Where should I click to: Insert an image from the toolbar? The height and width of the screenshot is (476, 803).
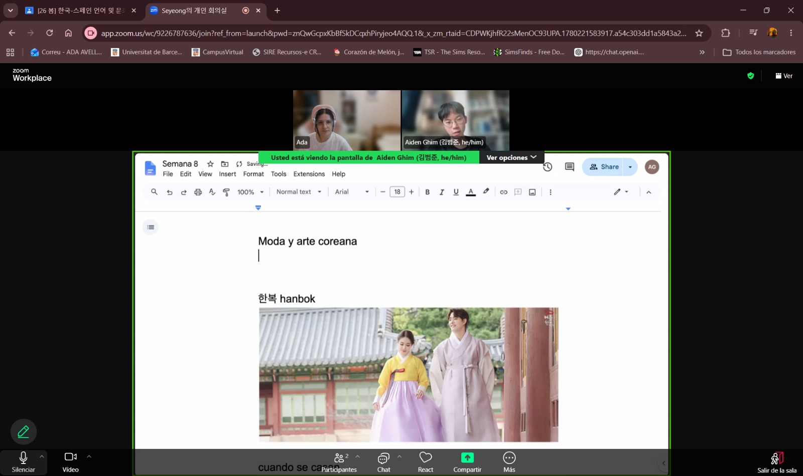tap(532, 192)
